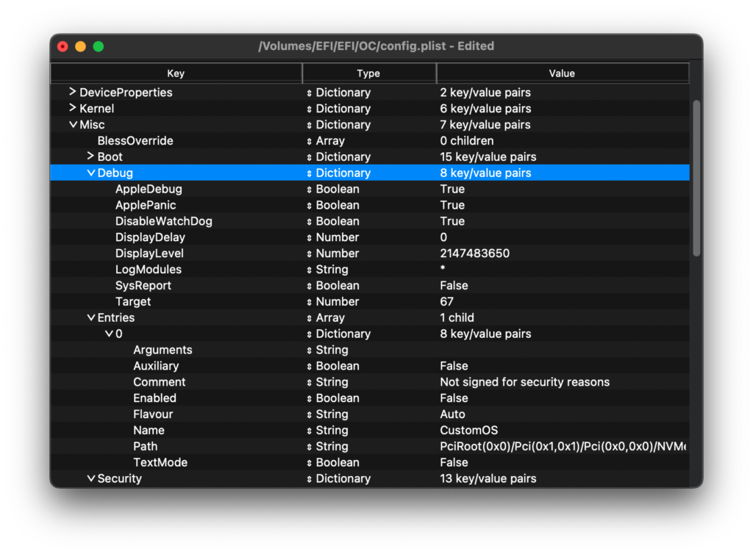The width and height of the screenshot is (753, 554).
Task: Select '1 child' Entries value
Action: pyautogui.click(x=457, y=317)
